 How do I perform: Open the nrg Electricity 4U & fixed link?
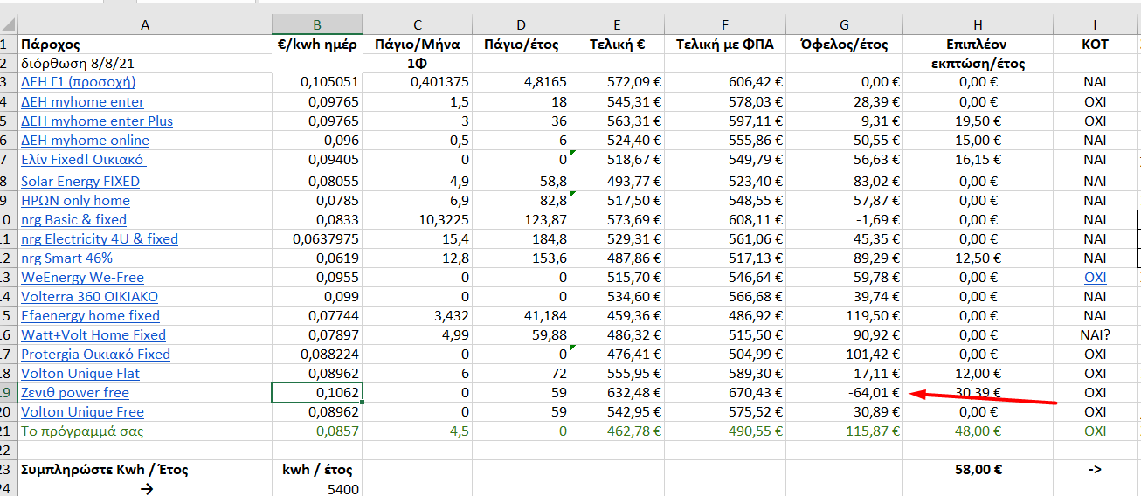(x=100, y=239)
